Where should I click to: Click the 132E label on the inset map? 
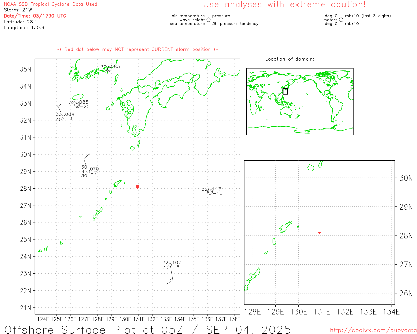pyautogui.click(x=345, y=312)
